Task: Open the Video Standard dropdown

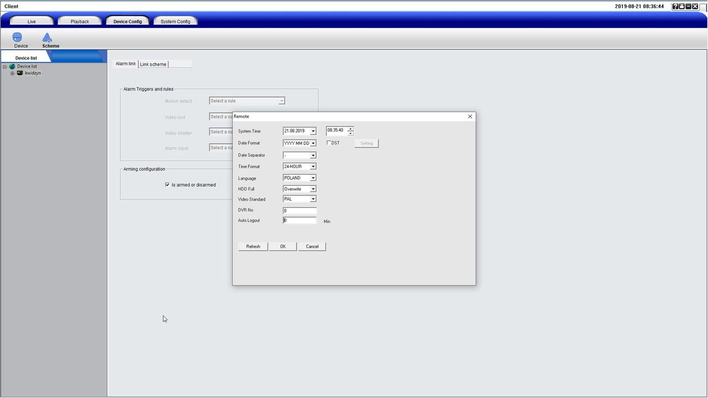Action: coord(313,199)
